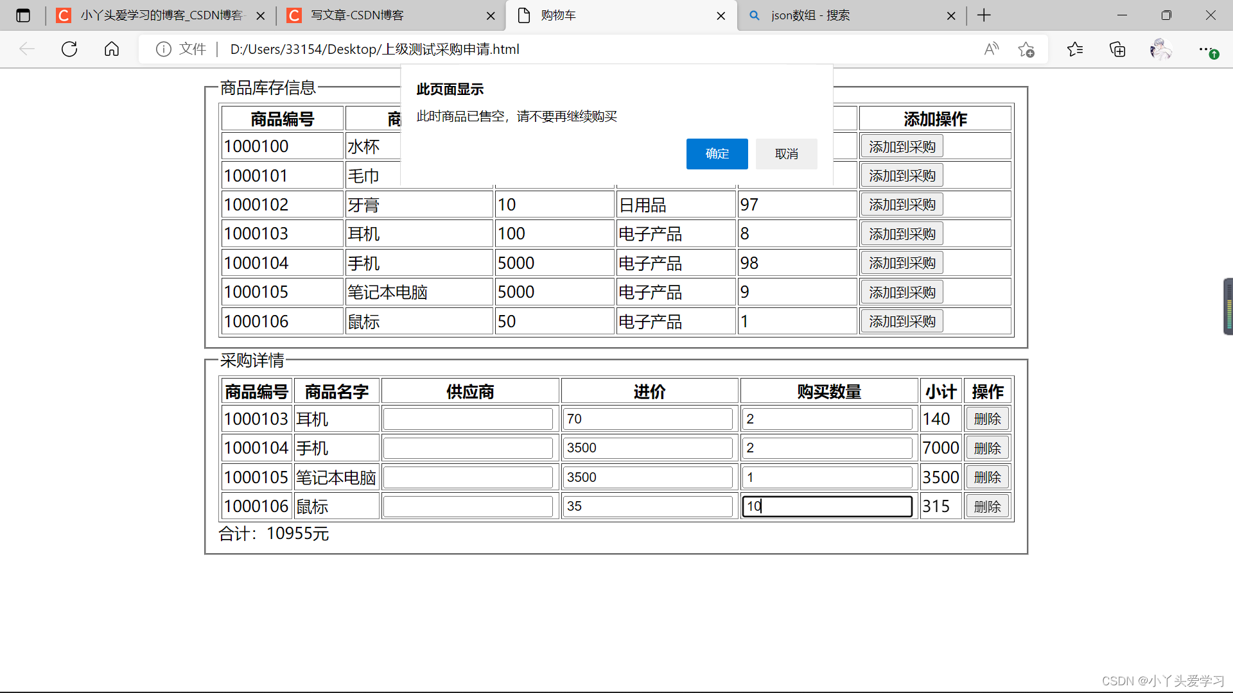Add this page to favorites
This screenshot has width=1233, height=693.
pyautogui.click(x=1026, y=49)
